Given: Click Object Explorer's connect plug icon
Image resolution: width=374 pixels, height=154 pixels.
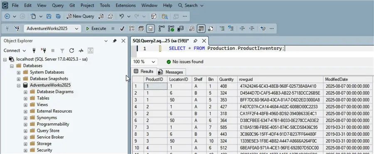Looking at the screenshot, I should point(34,51).
